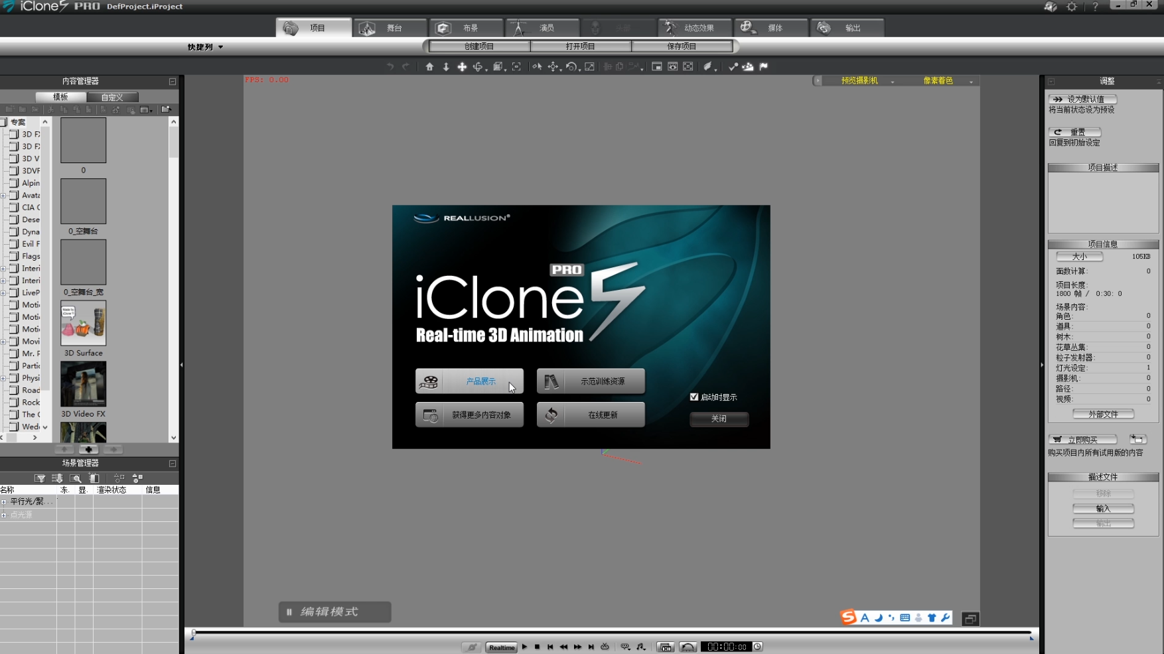This screenshot has height=654, width=1164.
Task: Click the full screen toggle icon
Action: tap(688, 67)
